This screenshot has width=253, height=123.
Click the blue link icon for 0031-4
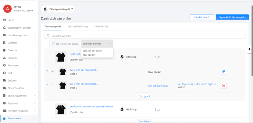click(x=223, y=72)
